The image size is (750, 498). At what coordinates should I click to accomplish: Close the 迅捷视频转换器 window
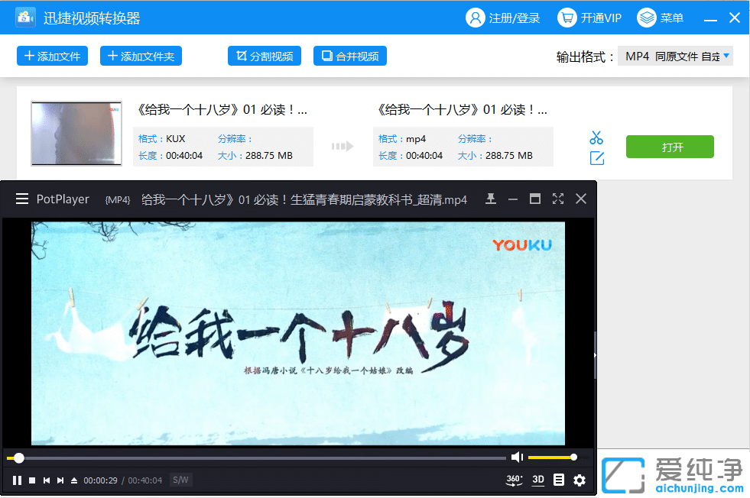pos(735,18)
